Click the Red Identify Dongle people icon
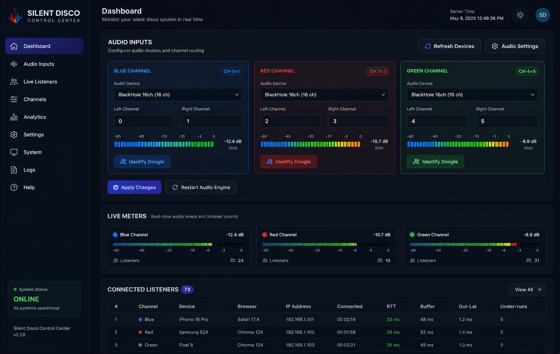This screenshot has height=354, width=560. pos(270,162)
